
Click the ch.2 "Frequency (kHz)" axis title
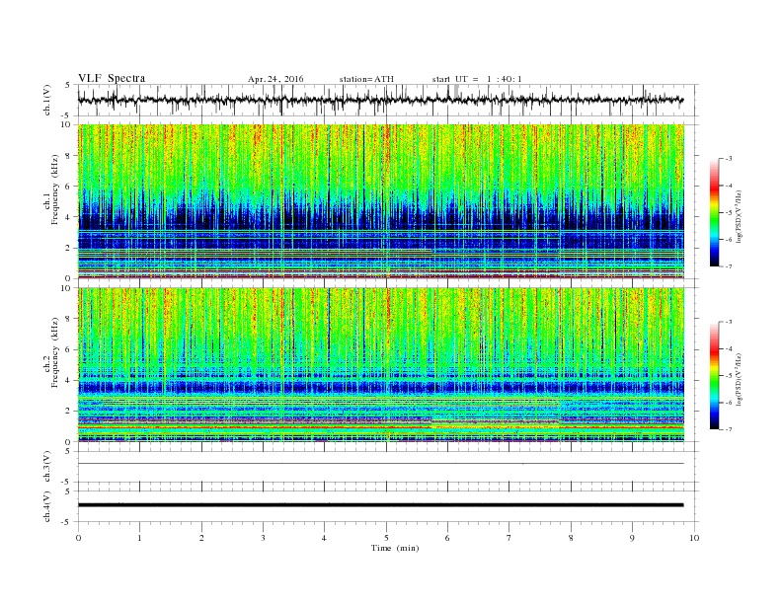[x=55, y=352]
